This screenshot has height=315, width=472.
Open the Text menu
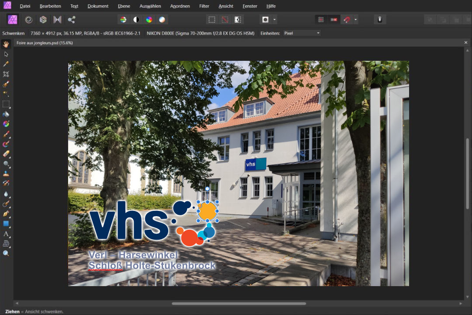(x=74, y=6)
